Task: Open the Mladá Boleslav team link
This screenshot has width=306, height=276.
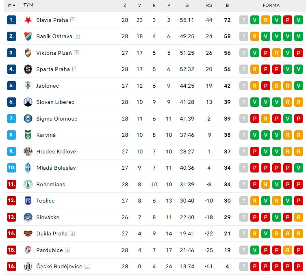Action: [x=56, y=168]
